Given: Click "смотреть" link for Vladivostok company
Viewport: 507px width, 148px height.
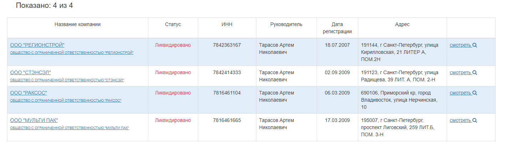Looking at the screenshot, I should pos(461,93).
